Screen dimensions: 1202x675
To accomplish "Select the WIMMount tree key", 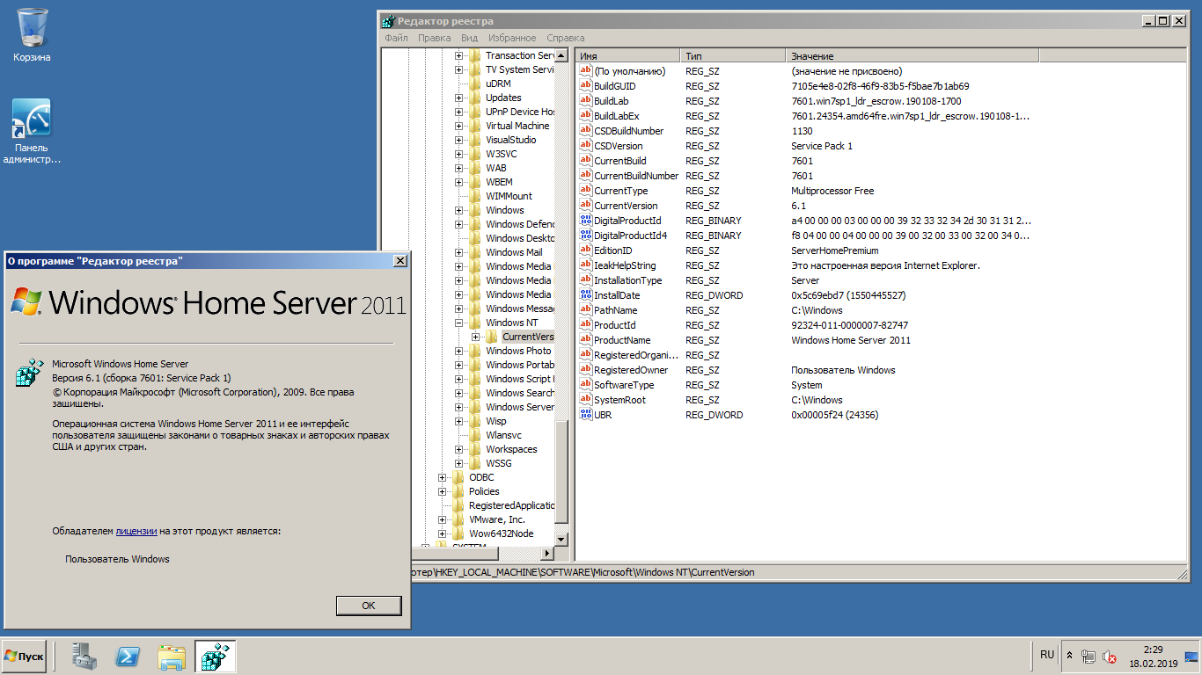I will [x=509, y=196].
